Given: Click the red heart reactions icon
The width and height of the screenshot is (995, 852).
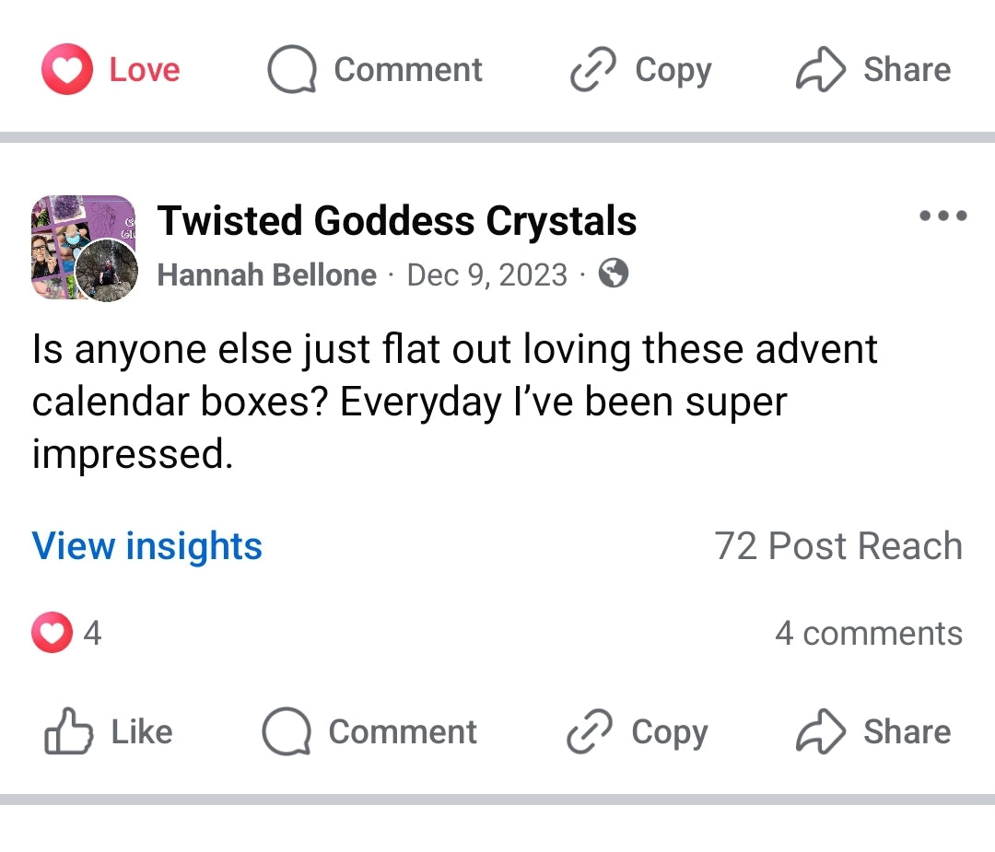Looking at the screenshot, I should 52,633.
